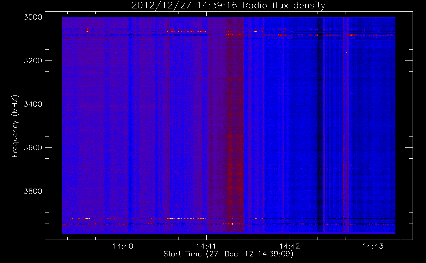Viewport: 426px width, 263px height.
Task: Click the plot title '2012/12/27 14:39:16 Radio flux density'
Action: point(228,5)
